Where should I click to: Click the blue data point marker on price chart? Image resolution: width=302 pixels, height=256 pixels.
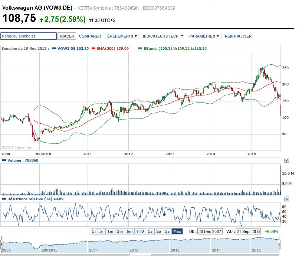click(x=164, y=97)
